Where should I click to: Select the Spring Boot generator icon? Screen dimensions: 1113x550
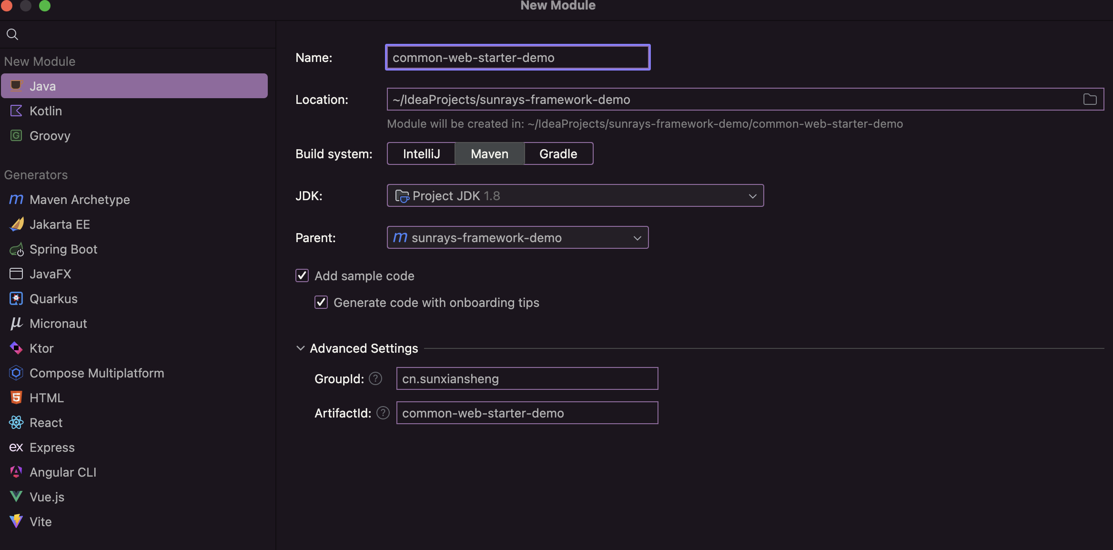(x=15, y=248)
